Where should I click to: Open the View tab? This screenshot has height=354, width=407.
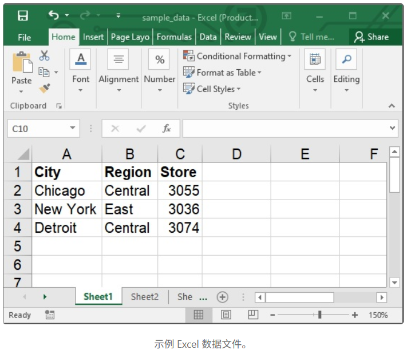pyautogui.click(x=268, y=37)
